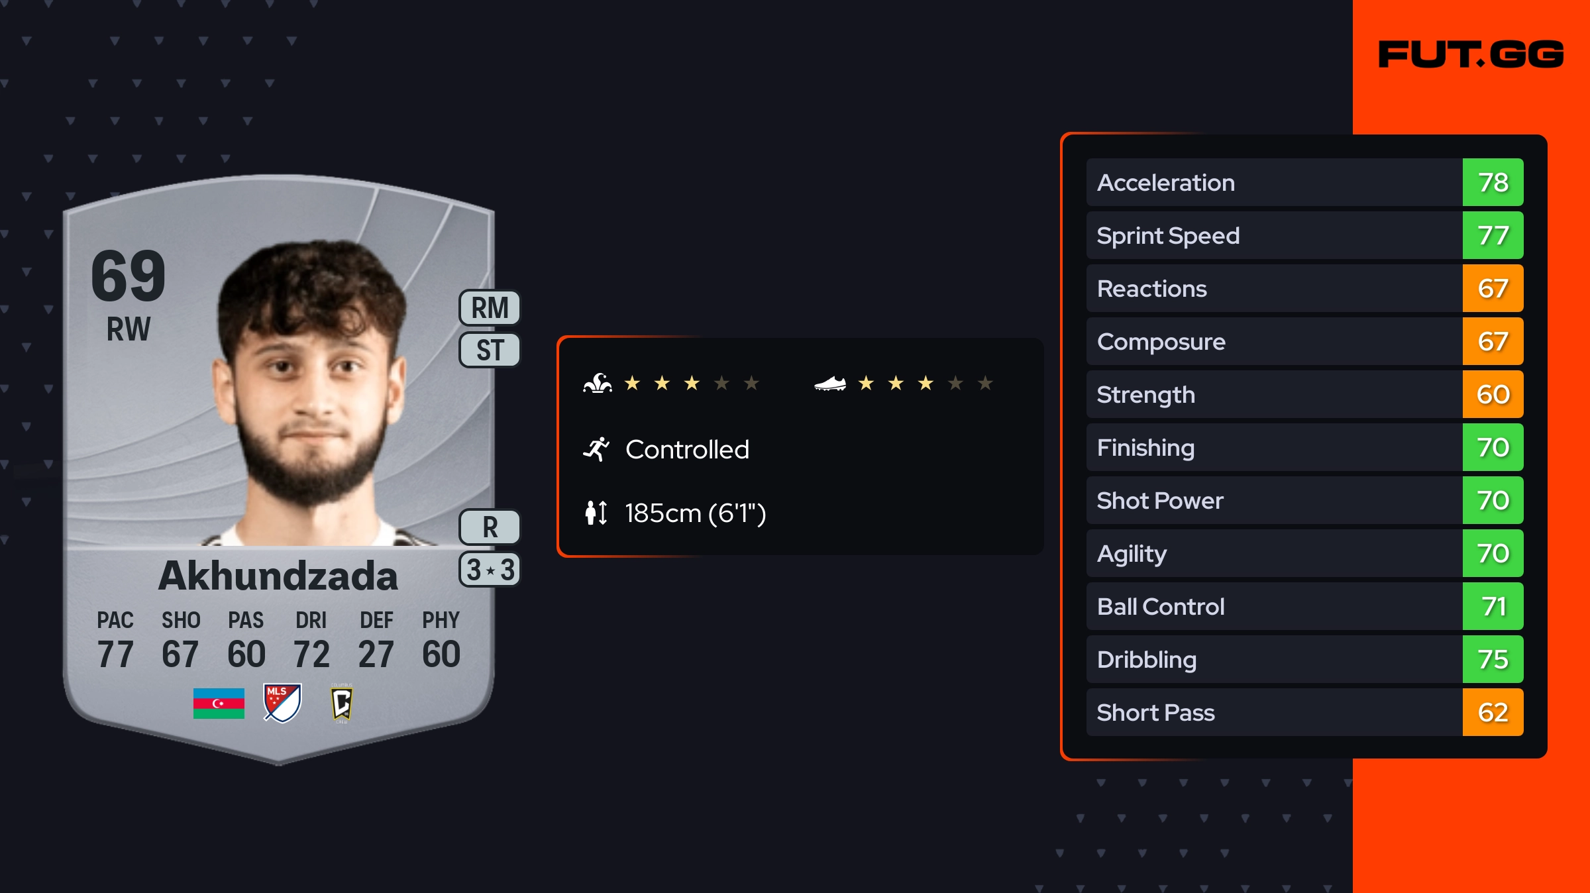The height and width of the screenshot is (893, 1590).
Task: Click the weak foot boot icon
Action: click(829, 383)
